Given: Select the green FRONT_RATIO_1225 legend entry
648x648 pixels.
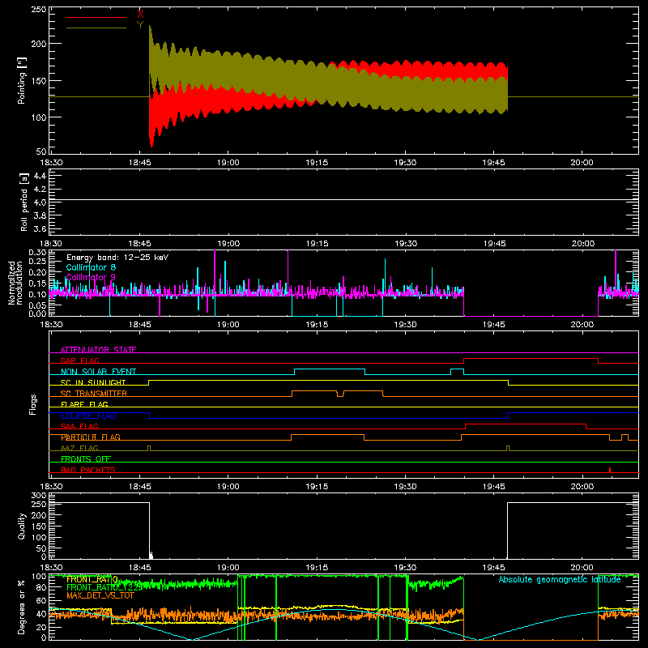Looking at the screenshot, I should coord(104,587).
